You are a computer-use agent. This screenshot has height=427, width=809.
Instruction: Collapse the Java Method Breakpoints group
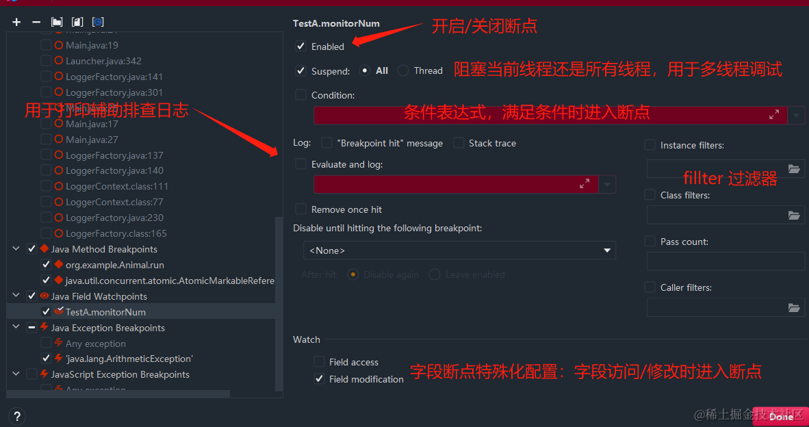pyautogui.click(x=16, y=248)
